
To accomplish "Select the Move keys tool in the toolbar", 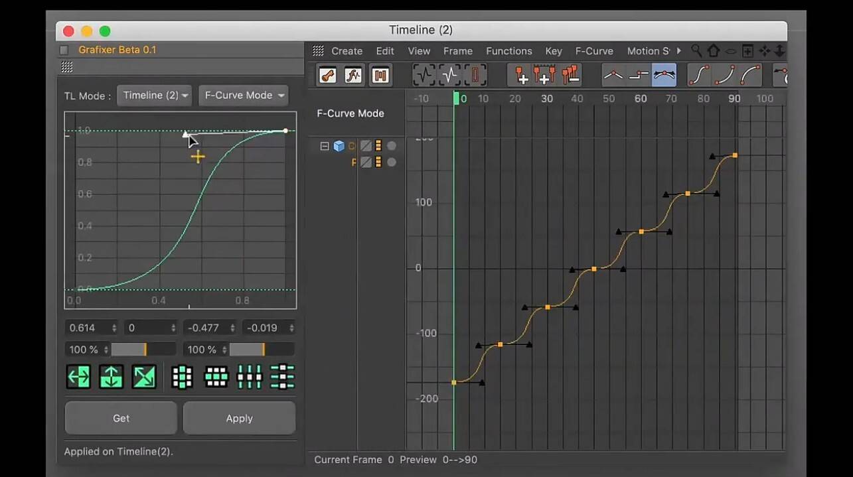I will point(327,74).
